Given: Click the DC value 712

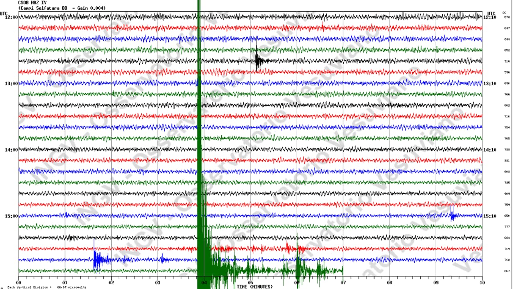Looking at the screenshot, I should pyautogui.click(x=507, y=260).
